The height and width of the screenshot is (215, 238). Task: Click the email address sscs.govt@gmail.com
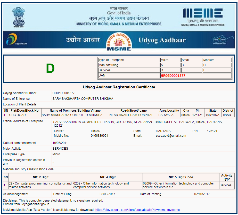click(171, 136)
